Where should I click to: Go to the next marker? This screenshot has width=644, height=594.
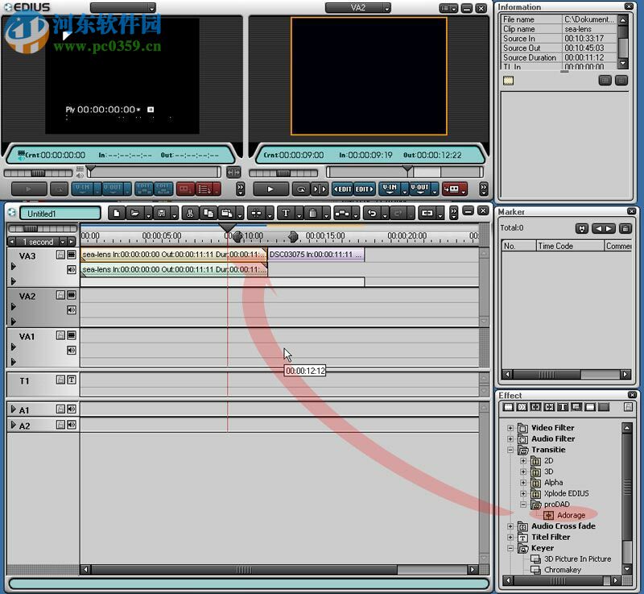click(x=610, y=229)
